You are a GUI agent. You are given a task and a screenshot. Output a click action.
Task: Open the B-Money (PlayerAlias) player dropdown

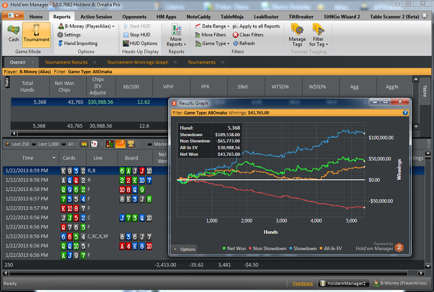(87, 26)
